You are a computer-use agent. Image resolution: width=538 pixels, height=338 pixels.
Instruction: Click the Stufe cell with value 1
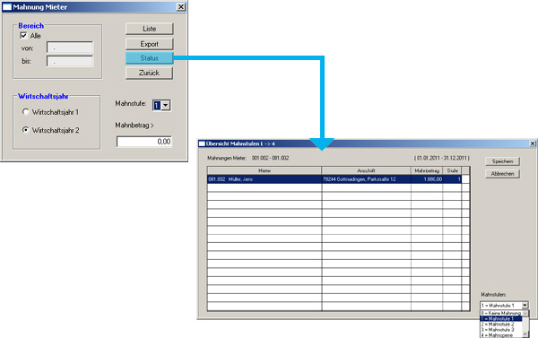[452, 179]
